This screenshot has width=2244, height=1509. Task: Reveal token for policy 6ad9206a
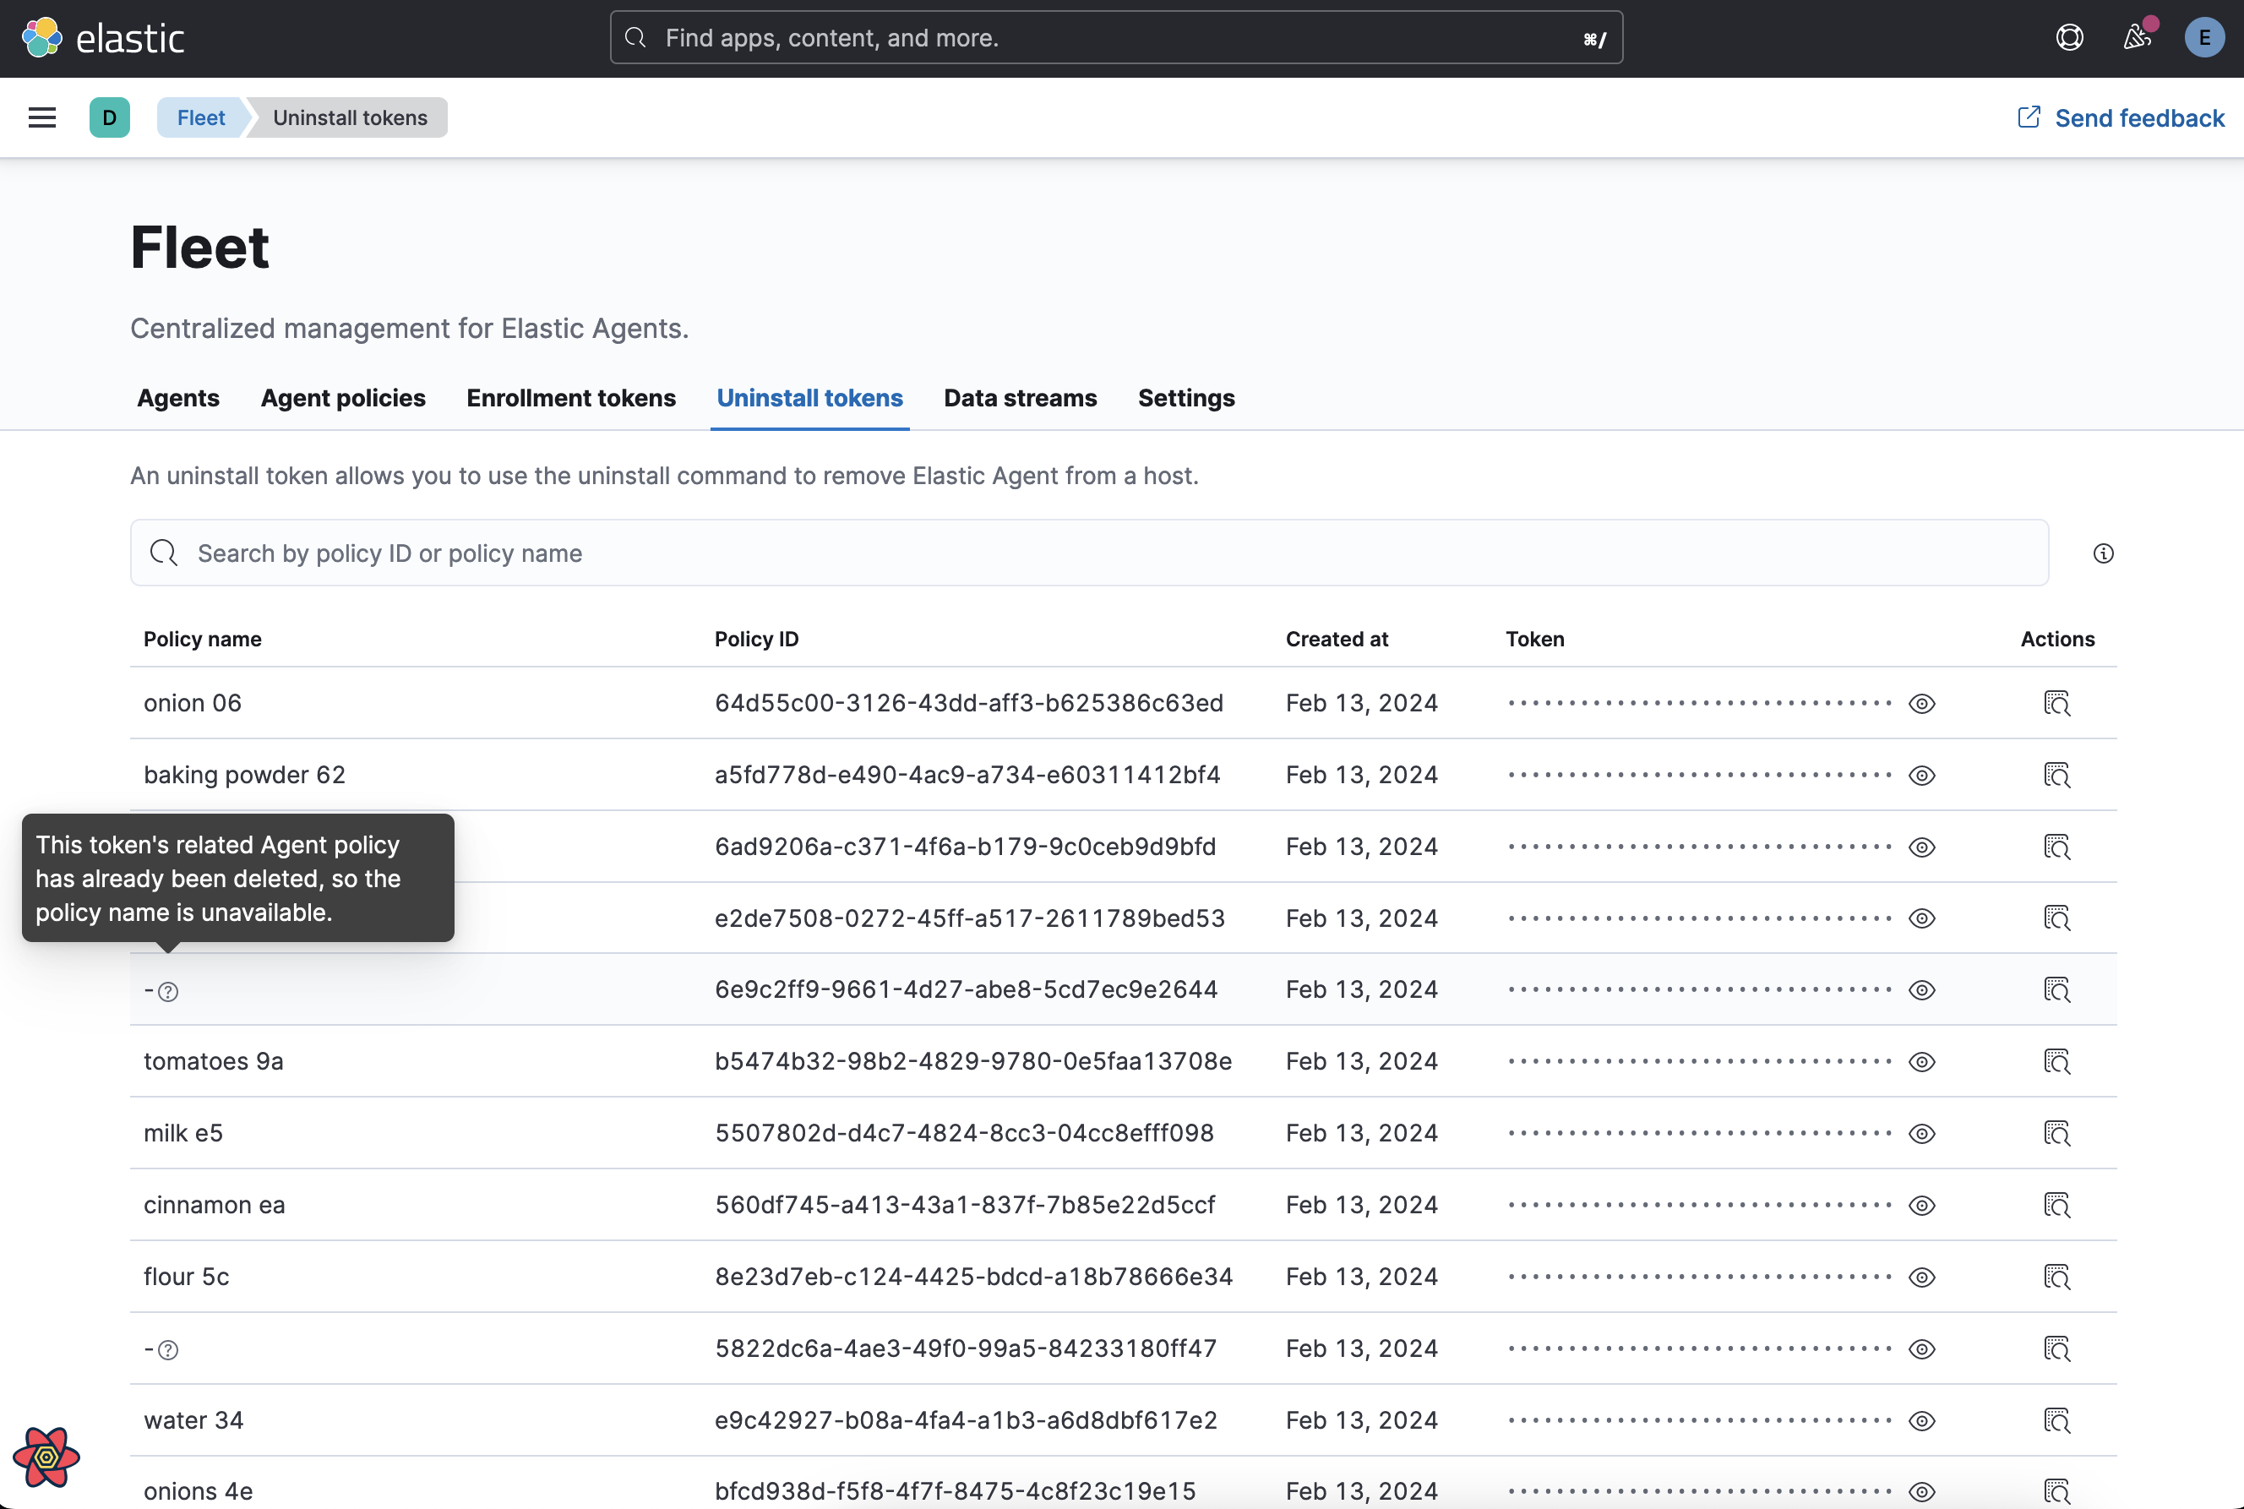pos(1921,847)
